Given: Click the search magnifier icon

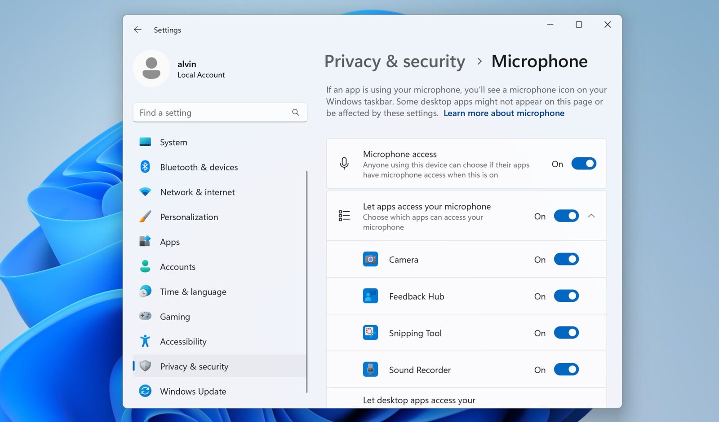Looking at the screenshot, I should pos(295,112).
